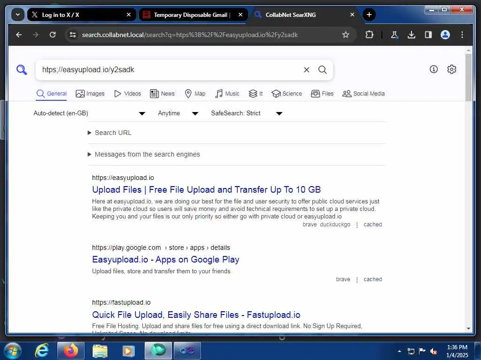Select the General search category
The width and height of the screenshot is (481, 360).
pyautogui.click(x=51, y=94)
